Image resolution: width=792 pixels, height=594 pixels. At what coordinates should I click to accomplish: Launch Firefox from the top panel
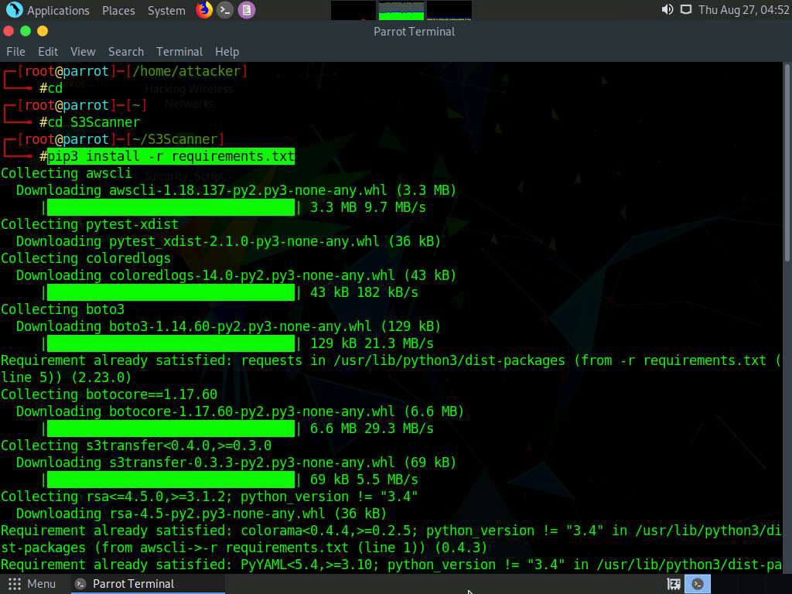coord(204,10)
